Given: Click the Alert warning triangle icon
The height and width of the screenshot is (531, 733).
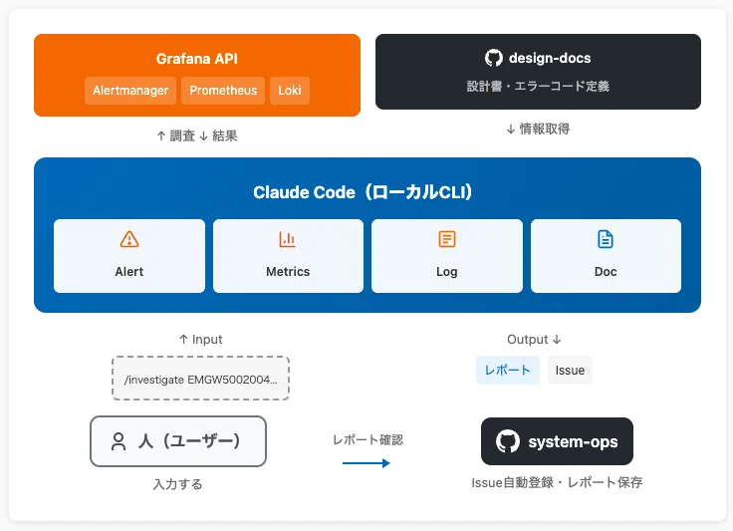Looking at the screenshot, I should 129,239.
